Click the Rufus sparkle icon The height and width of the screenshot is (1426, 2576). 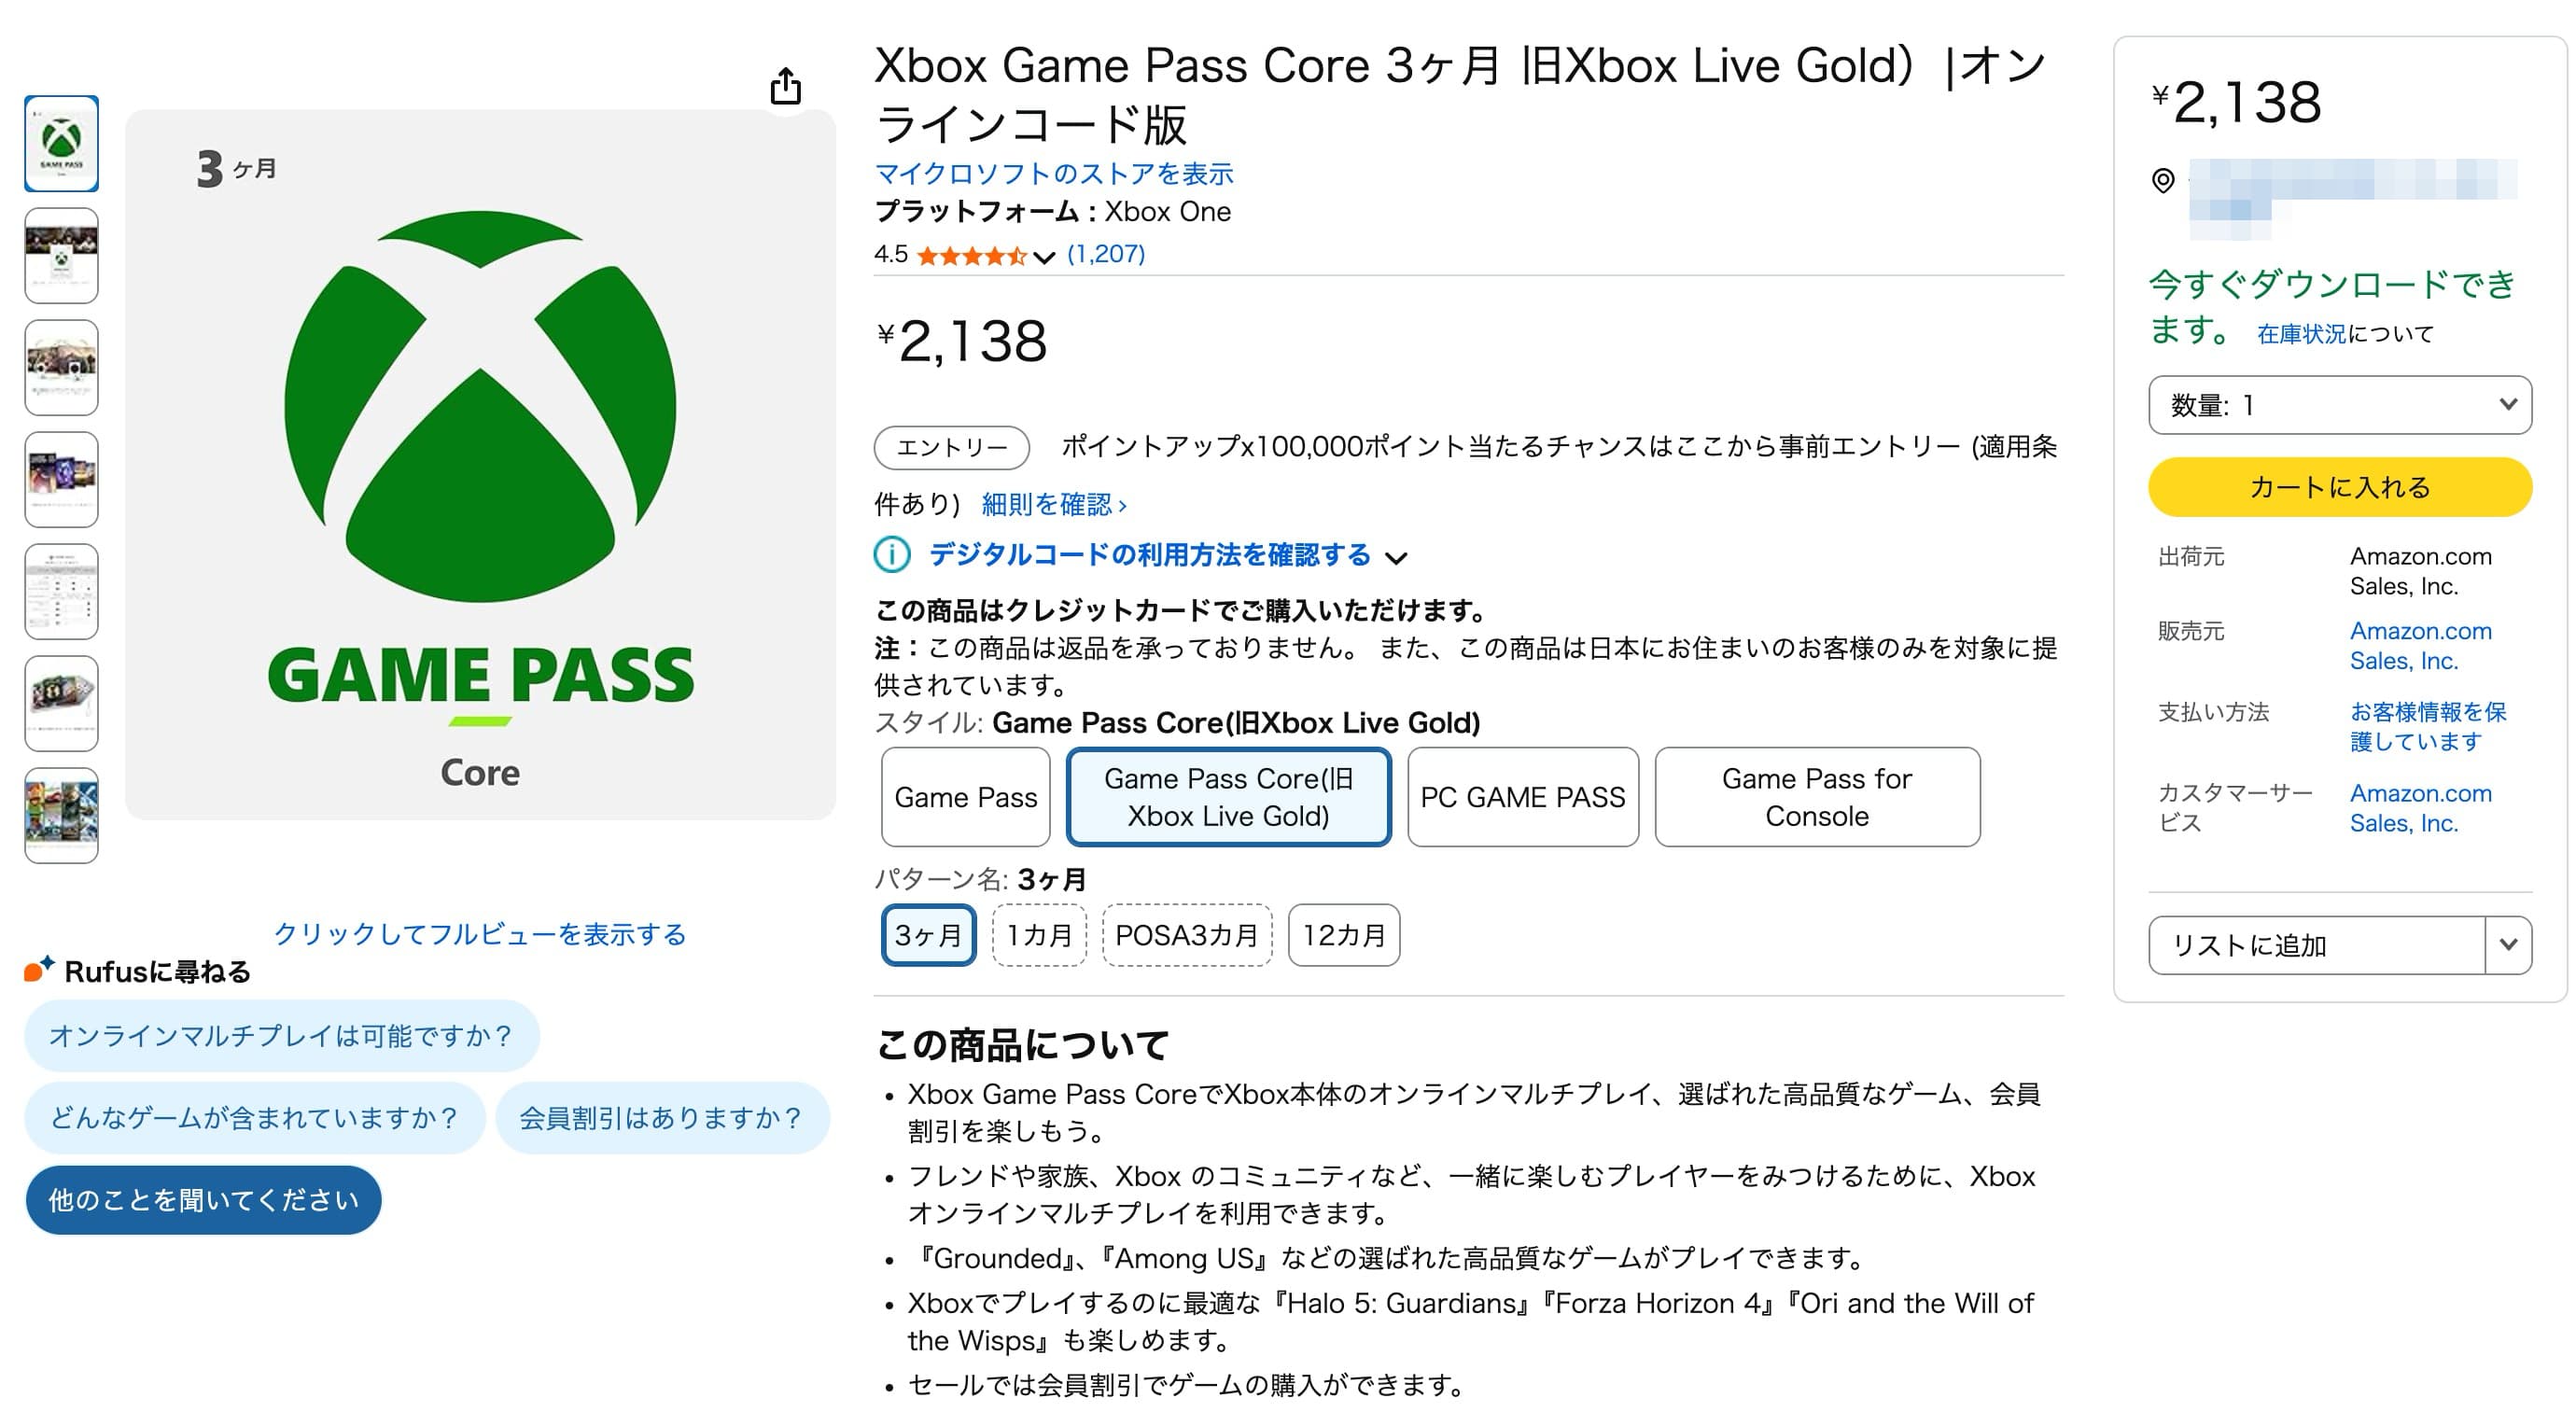click(x=39, y=969)
